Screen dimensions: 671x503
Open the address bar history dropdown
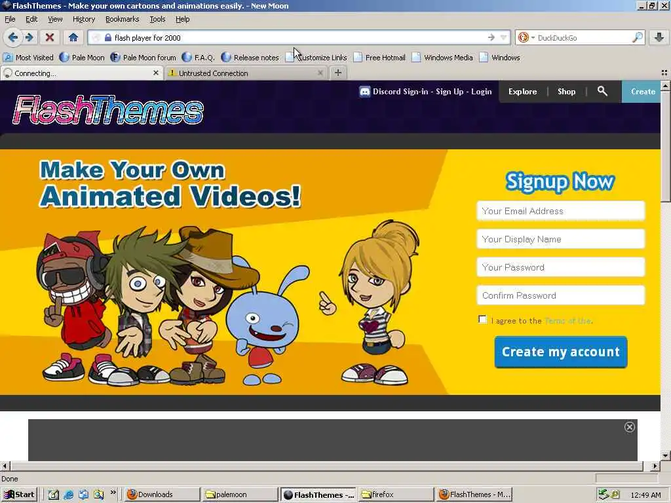tap(504, 37)
